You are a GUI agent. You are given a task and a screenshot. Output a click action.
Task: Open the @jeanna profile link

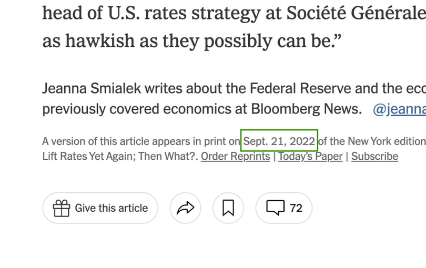click(399, 109)
